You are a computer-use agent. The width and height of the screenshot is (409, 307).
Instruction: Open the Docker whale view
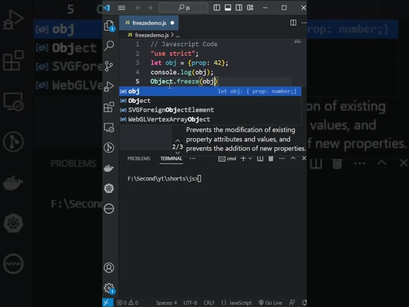point(109,168)
